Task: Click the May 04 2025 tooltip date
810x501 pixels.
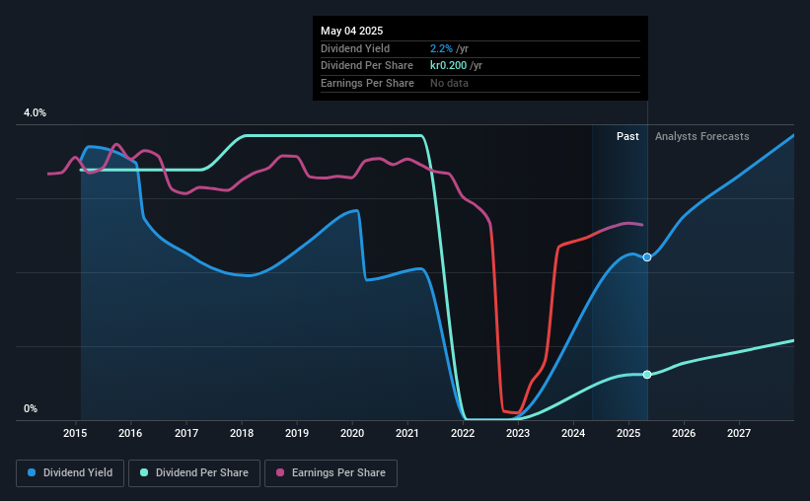Action: (x=352, y=31)
